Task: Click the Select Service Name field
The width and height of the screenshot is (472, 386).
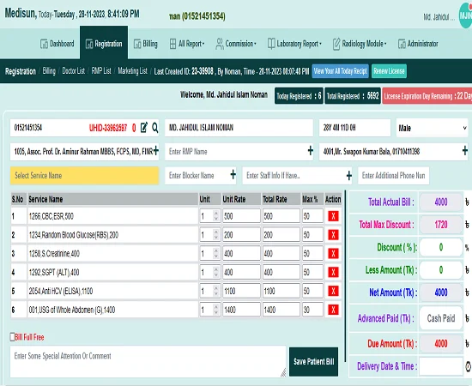Action: tap(84, 175)
